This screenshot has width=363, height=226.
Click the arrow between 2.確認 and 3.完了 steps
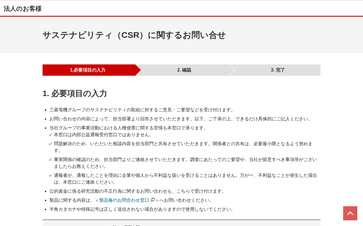pyautogui.click(x=233, y=70)
